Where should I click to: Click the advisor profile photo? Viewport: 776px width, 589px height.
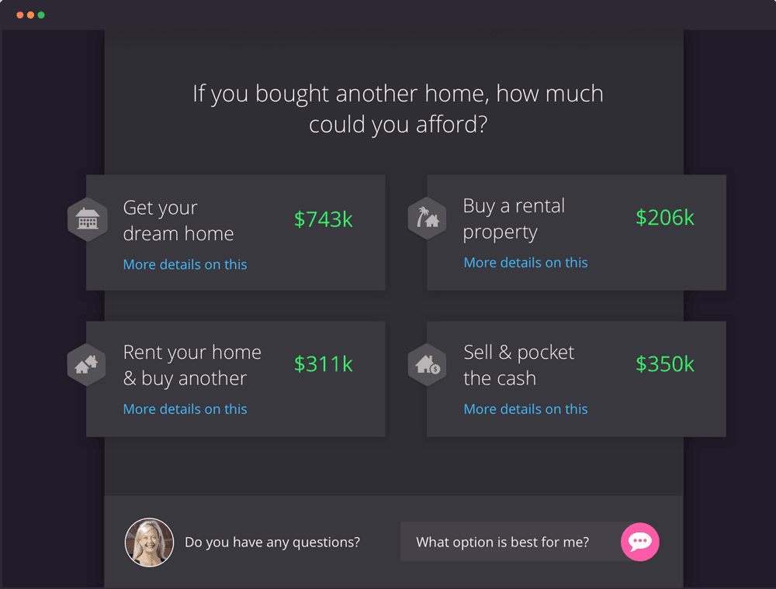click(x=149, y=542)
